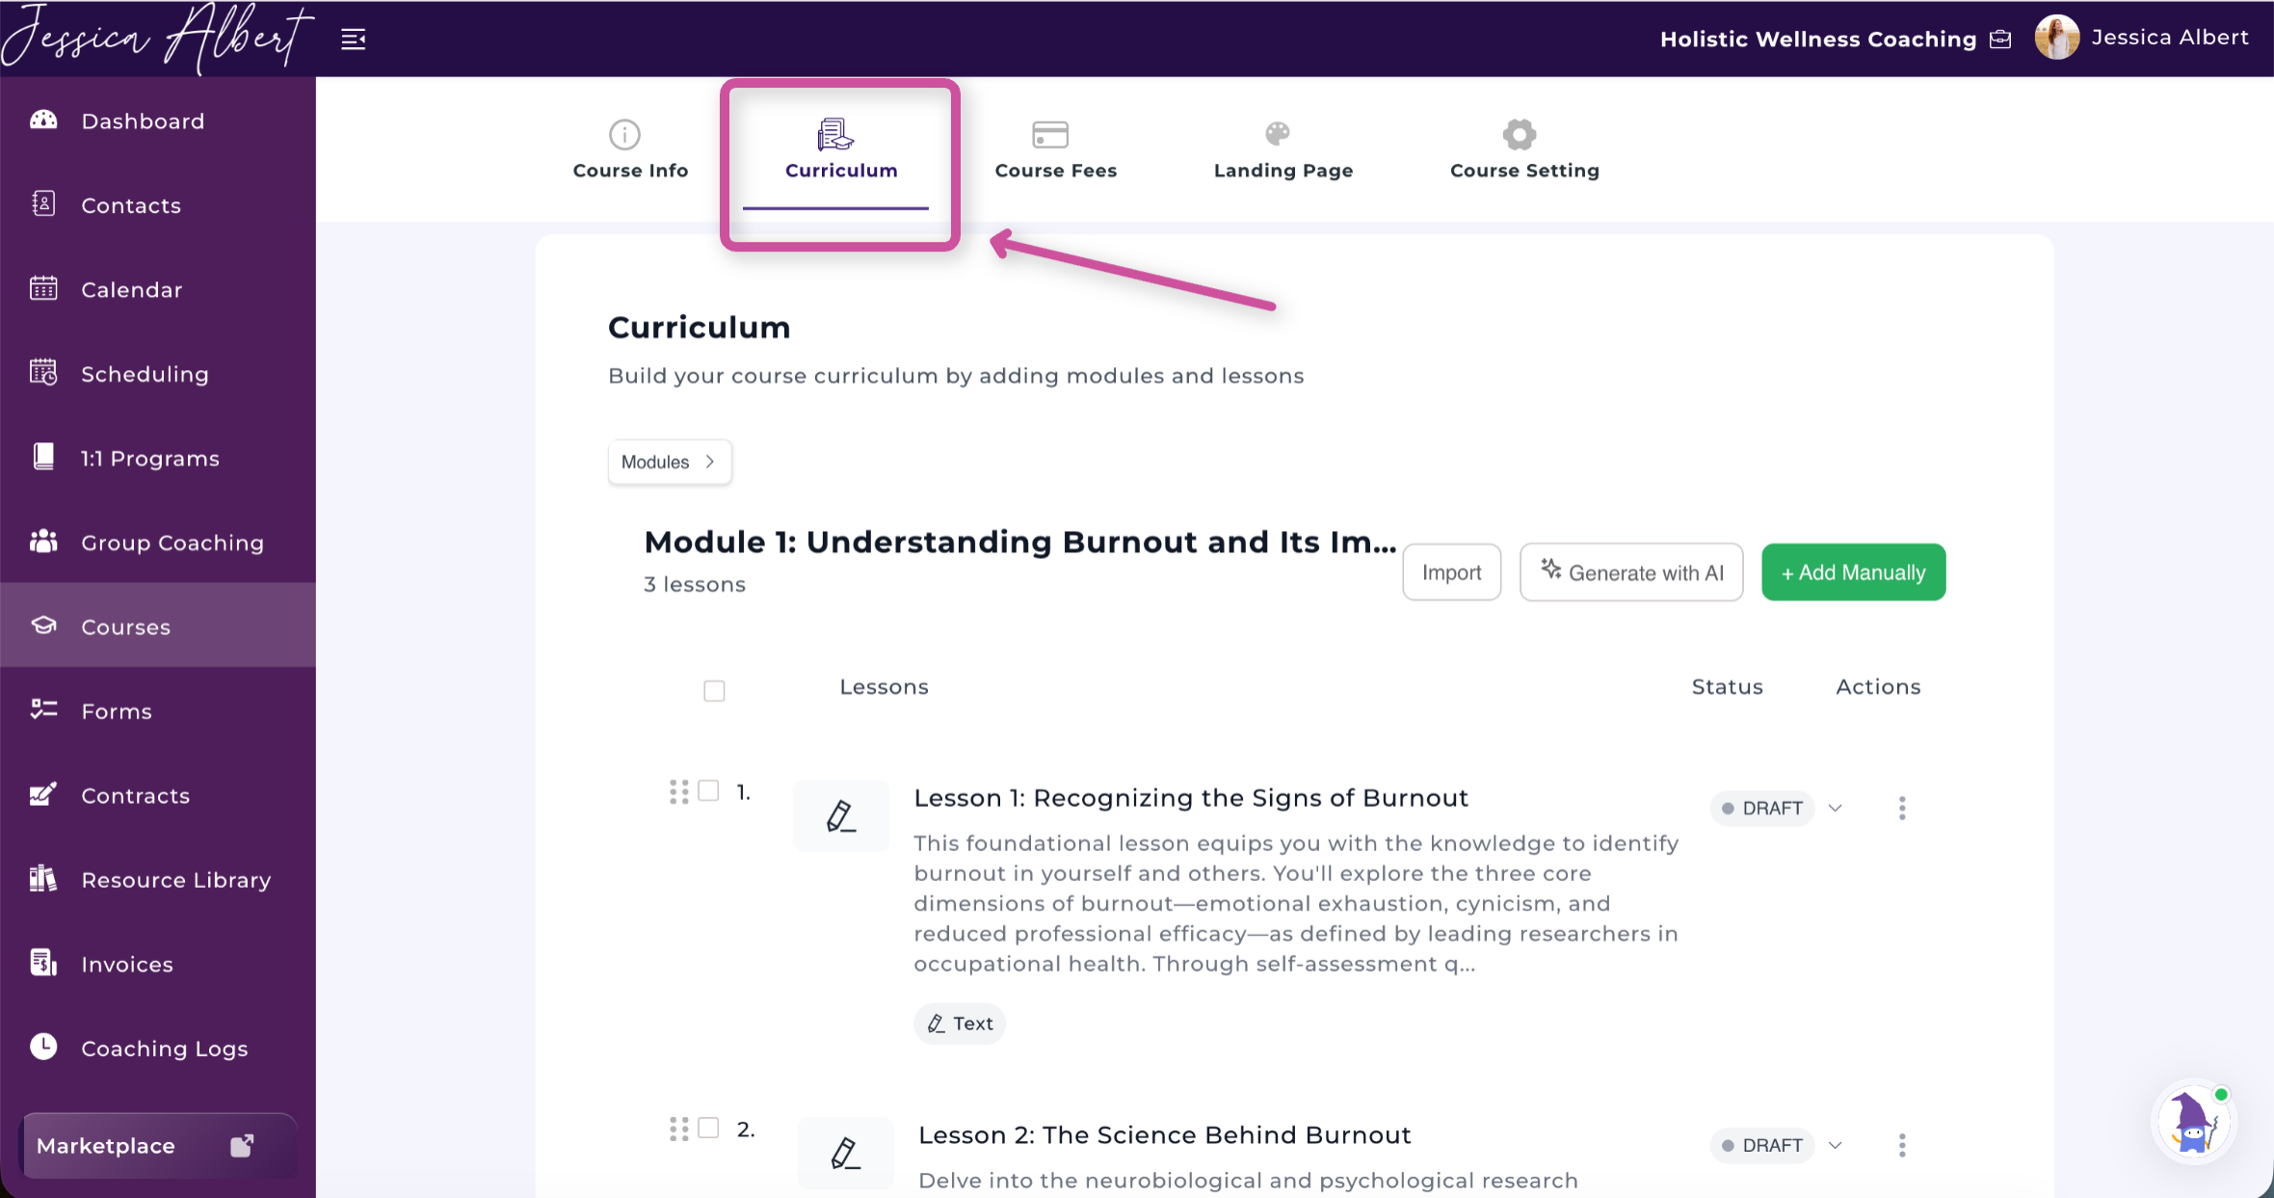Tick the checkbox for Lesson 1
This screenshot has height=1198, width=2274.
click(708, 790)
